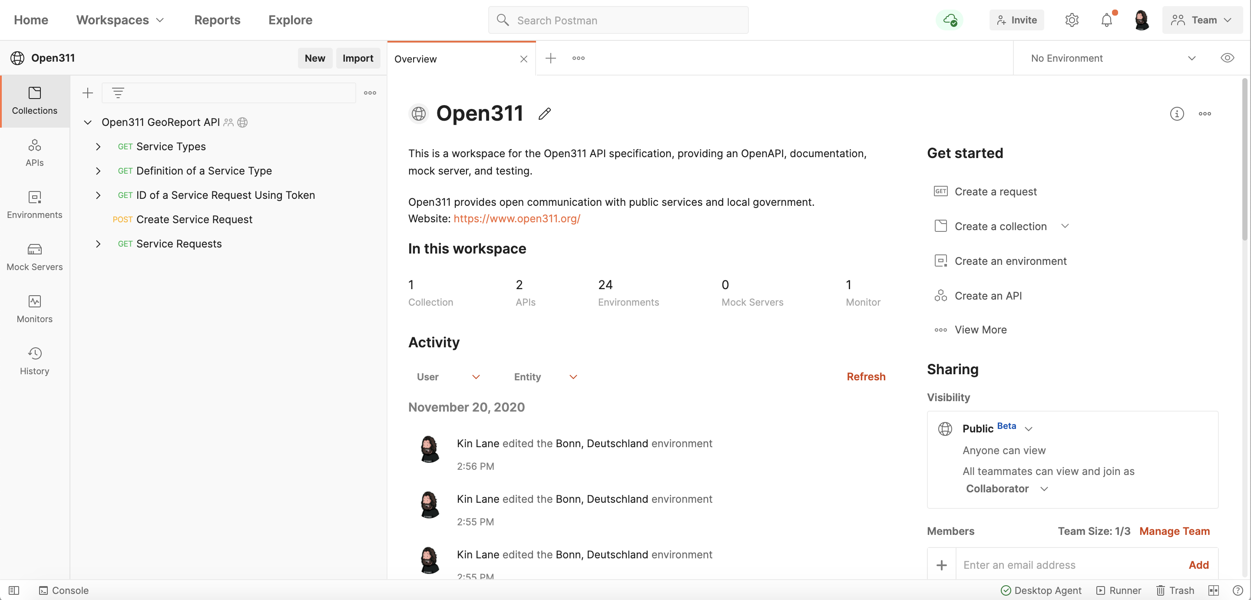Click the plus icon beside the email field

tap(942, 565)
